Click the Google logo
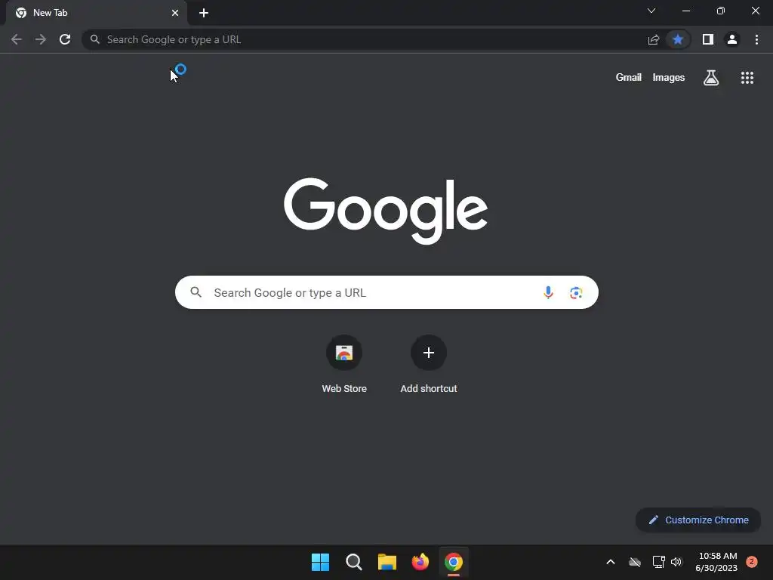Viewport: 773px width, 580px height. pyautogui.click(x=386, y=211)
